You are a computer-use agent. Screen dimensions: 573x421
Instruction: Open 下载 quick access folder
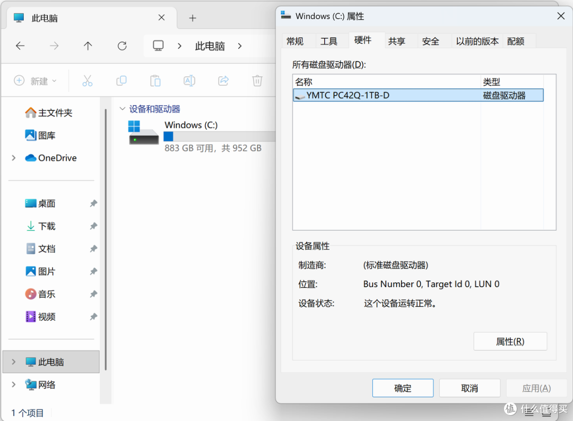pyautogui.click(x=40, y=226)
